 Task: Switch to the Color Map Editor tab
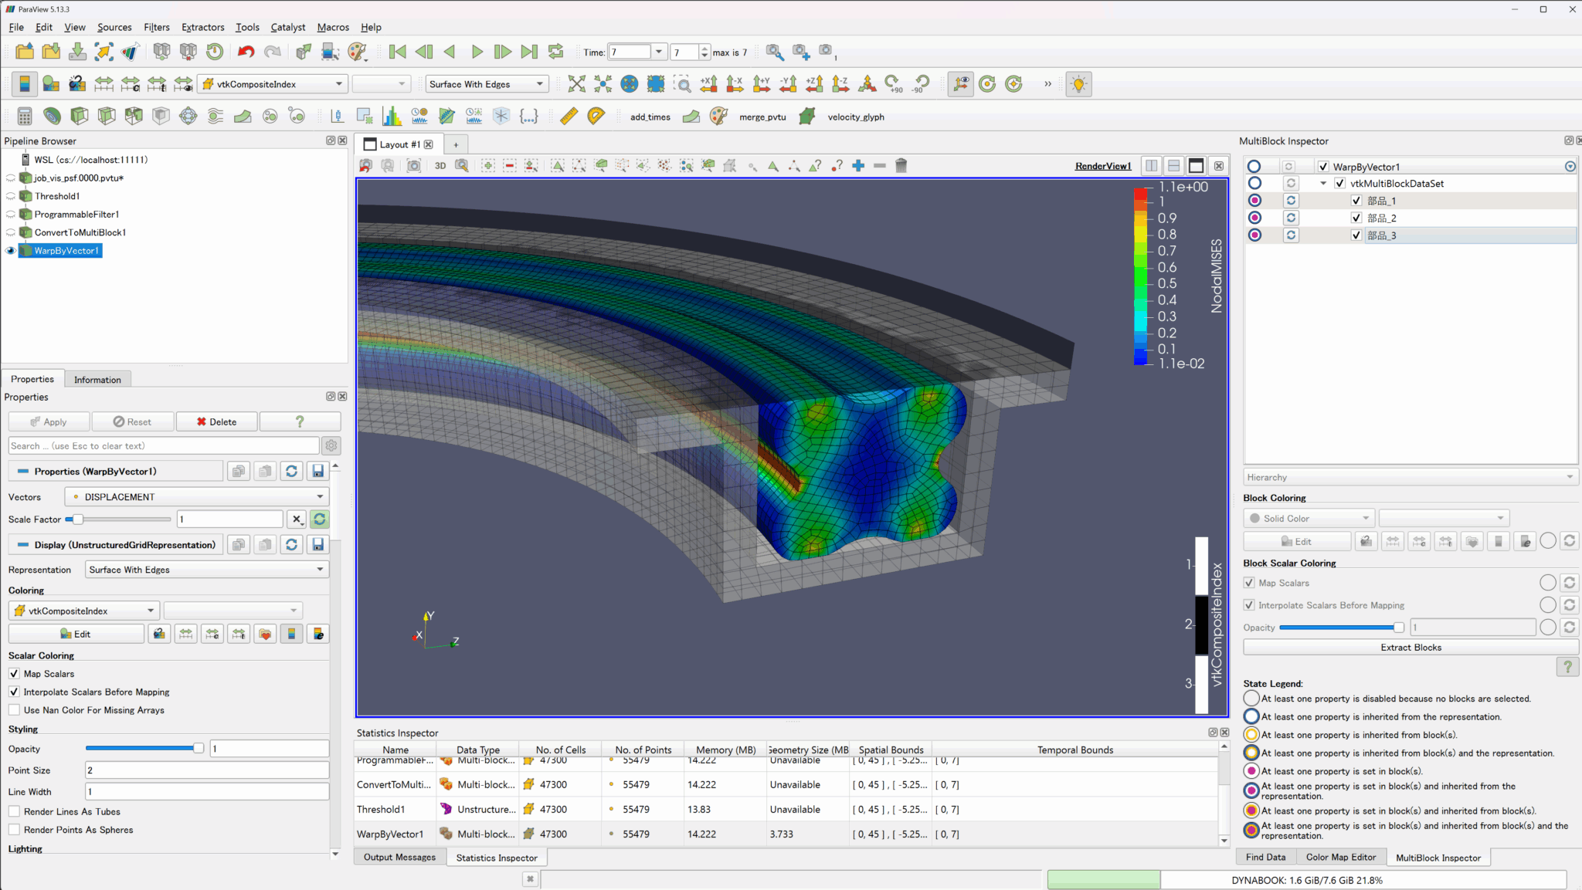click(1340, 858)
